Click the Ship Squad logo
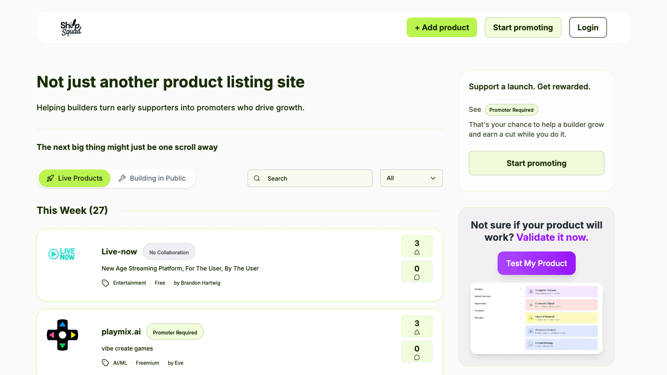 click(x=71, y=28)
